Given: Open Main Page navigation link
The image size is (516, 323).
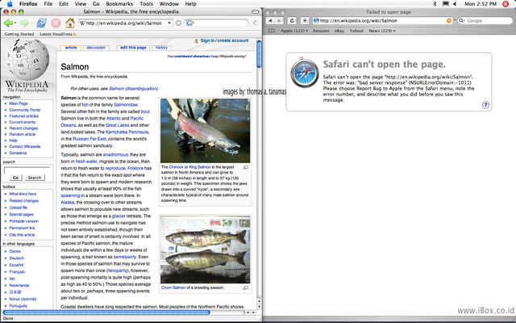Looking at the screenshot, I should 19,103.
